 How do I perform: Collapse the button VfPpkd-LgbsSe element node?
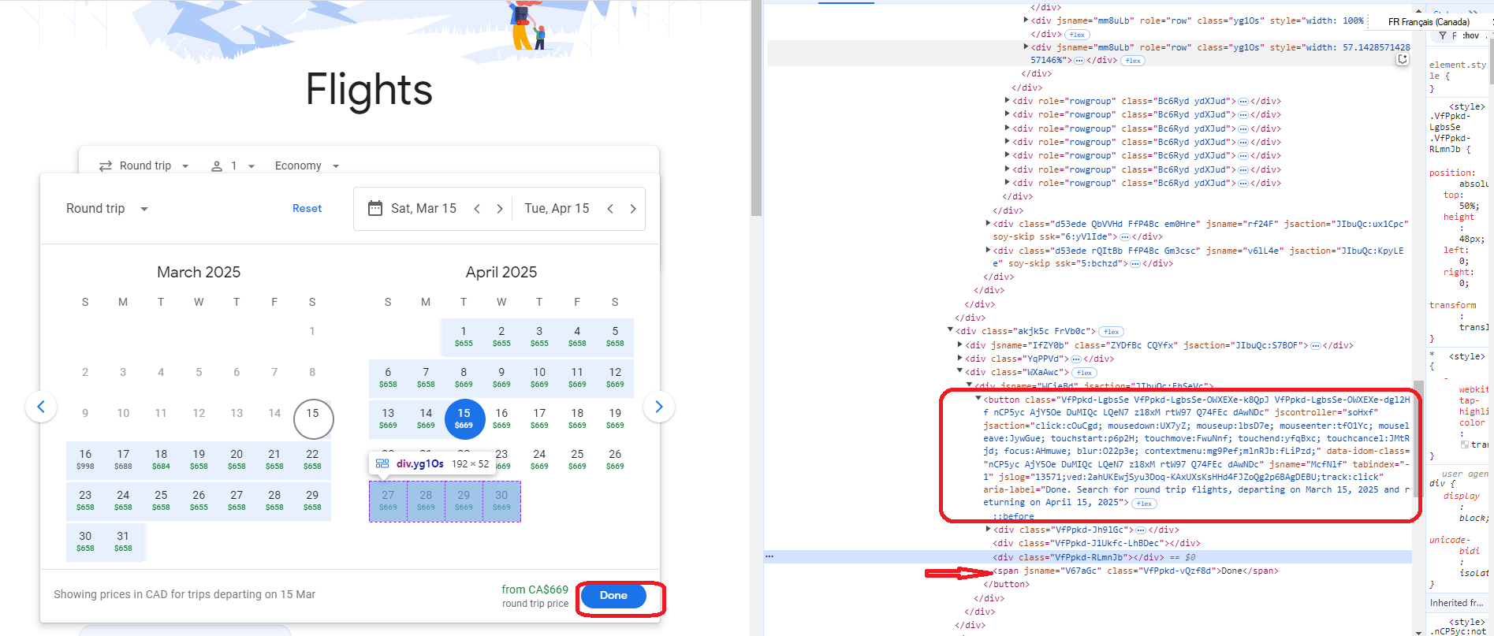point(978,399)
